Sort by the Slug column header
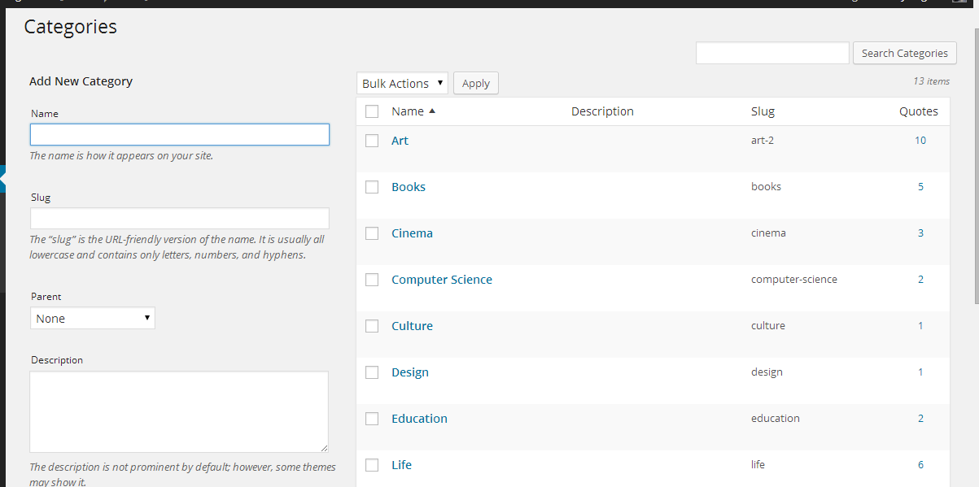This screenshot has width=979, height=487. pos(763,111)
